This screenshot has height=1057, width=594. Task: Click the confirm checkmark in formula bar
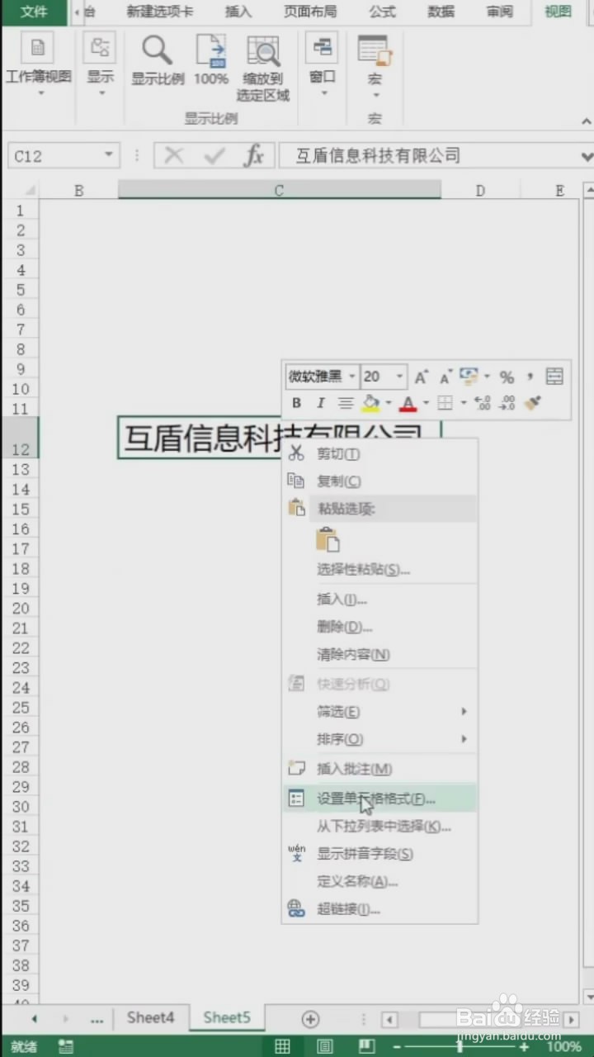tap(214, 155)
